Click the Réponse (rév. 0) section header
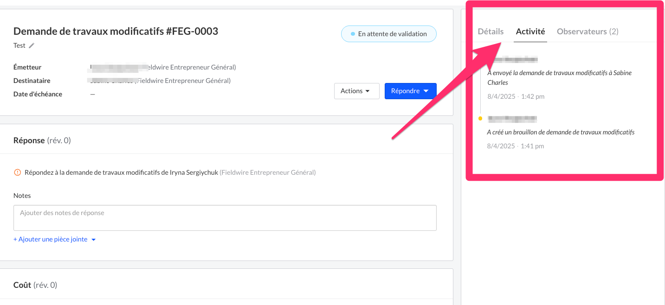 42,140
